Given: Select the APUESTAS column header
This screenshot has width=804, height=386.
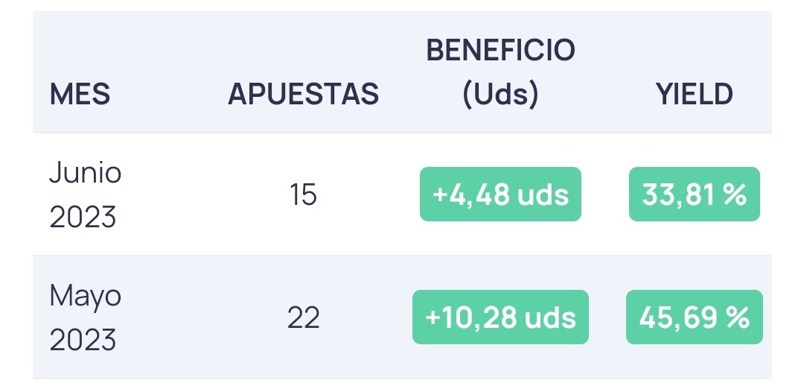Looking at the screenshot, I should [x=304, y=95].
